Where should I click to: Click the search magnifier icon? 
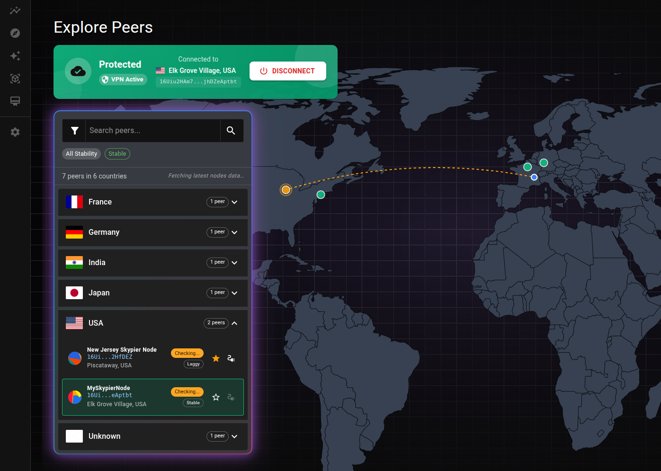231,131
